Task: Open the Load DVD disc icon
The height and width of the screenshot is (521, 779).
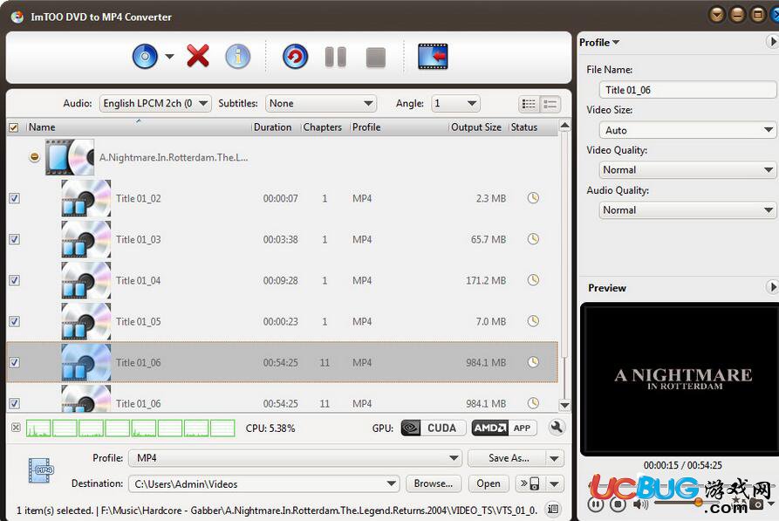Action: 145,56
